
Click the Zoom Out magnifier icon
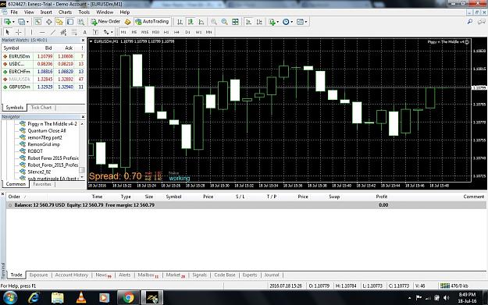pyautogui.click(x=224, y=22)
